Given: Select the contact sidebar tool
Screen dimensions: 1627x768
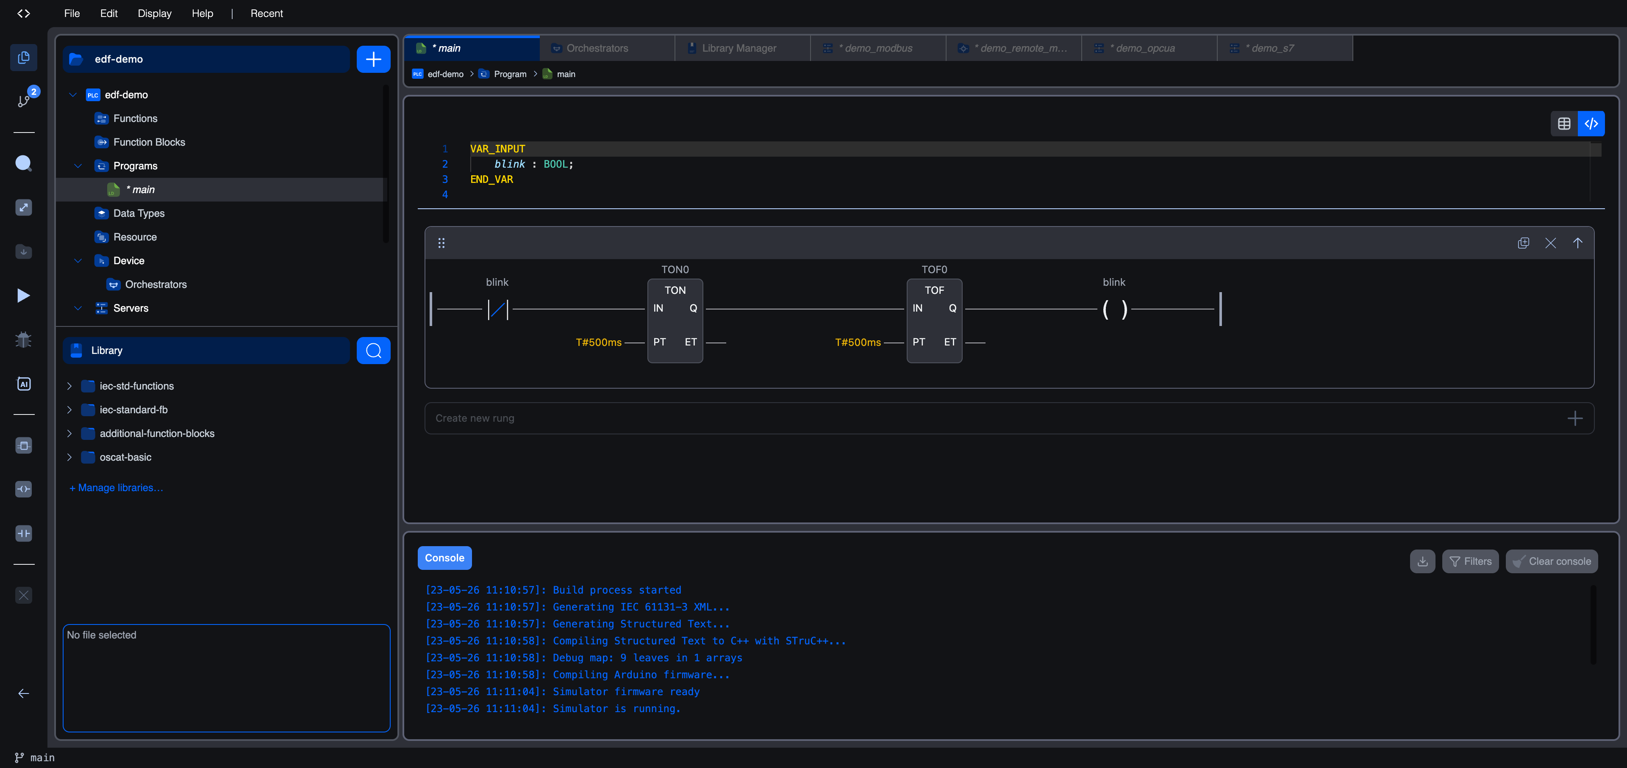Looking at the screenshot, I should [x=23, y=533].
